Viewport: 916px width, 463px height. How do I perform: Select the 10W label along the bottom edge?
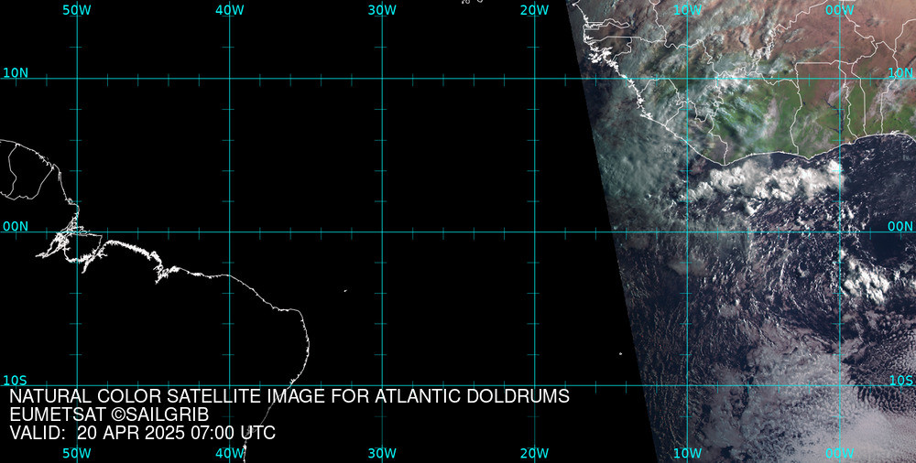coord(688,454)
